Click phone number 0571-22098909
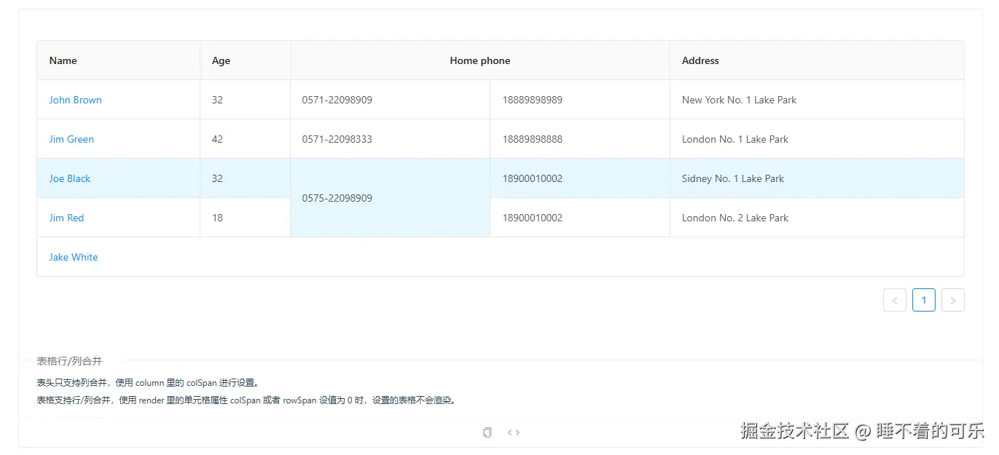999x455 pixels. [337, 100]
